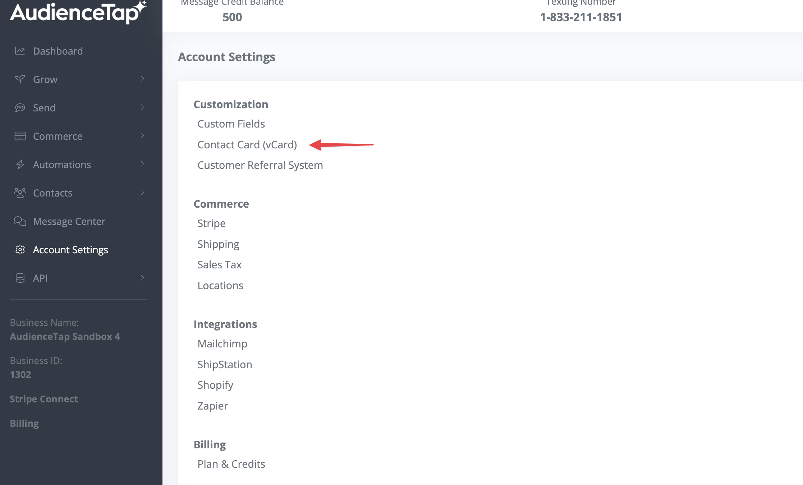Select the Automations lightning bolt icon
The image size is (803, 485).
20,164
